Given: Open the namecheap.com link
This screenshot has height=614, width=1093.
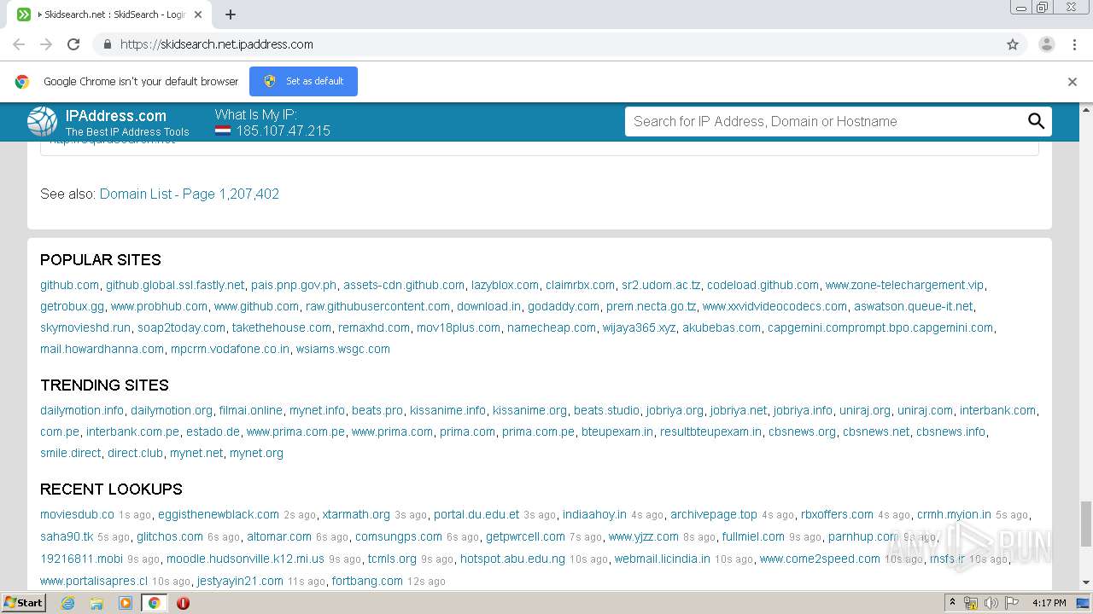Looking at the screenshot, I should coord(552,327).
